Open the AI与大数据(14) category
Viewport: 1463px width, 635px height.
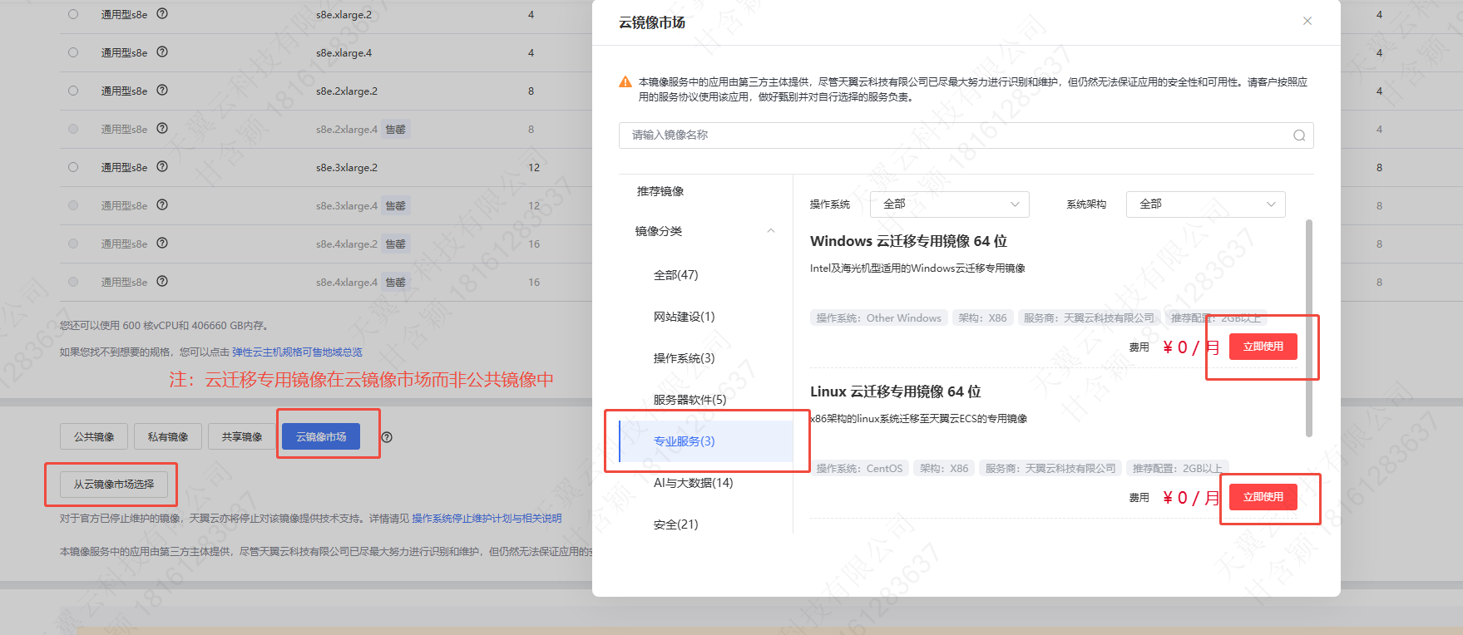693,483
